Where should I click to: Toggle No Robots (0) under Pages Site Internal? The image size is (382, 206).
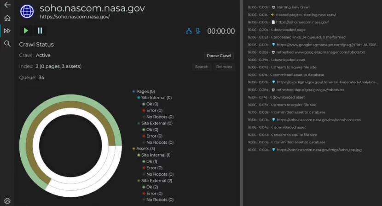coord(158,117)
